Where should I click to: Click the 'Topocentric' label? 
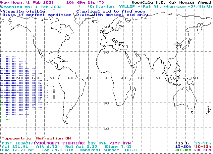[16, 138]
